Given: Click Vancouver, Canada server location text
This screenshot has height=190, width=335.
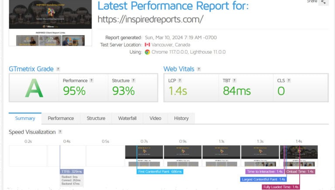Looking at the screenshot, I should [x=171, y=45].
